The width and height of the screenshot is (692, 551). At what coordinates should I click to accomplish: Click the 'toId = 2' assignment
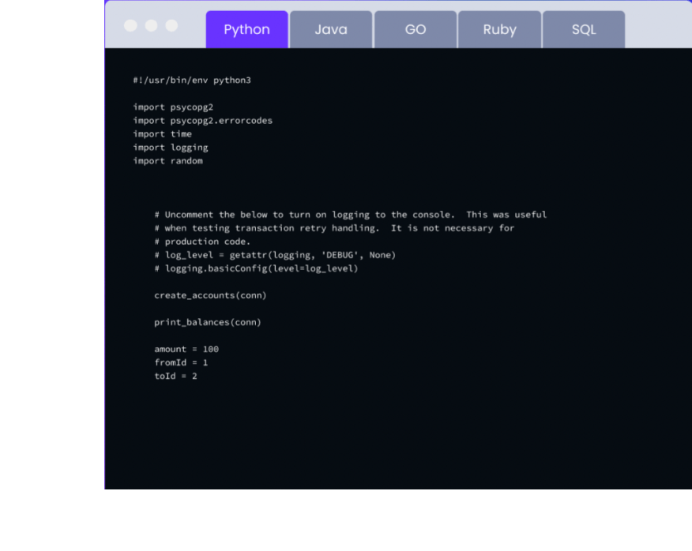tap(175, 376)
